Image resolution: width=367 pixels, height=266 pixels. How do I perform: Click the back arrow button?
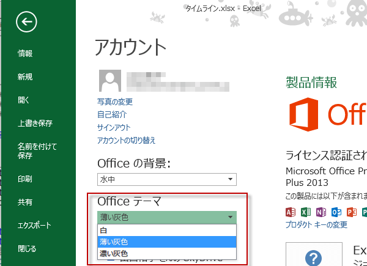[26, 23]
